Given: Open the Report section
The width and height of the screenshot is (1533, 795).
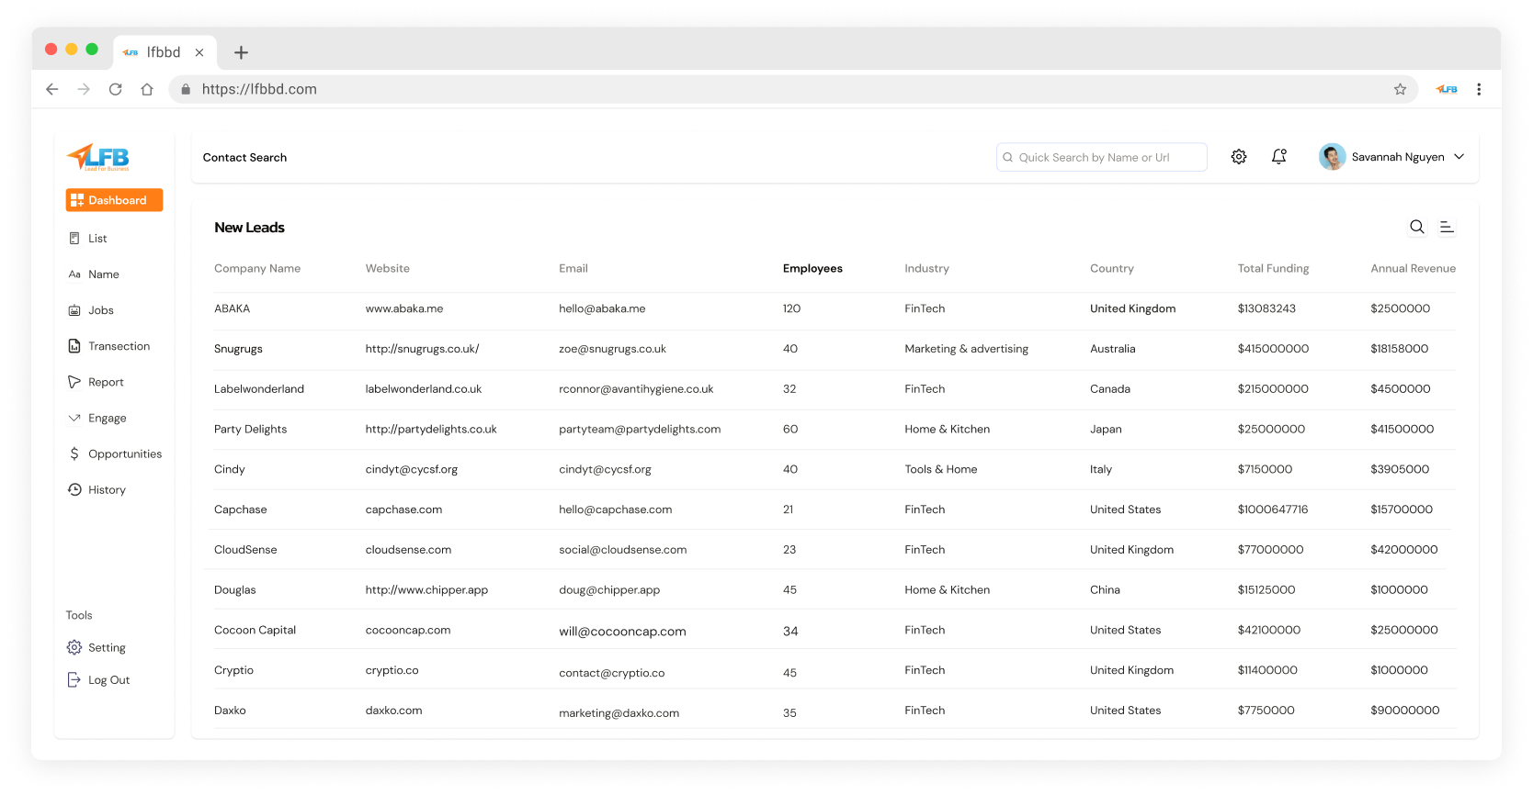Looking at the screenshot, I should [106, 382].
